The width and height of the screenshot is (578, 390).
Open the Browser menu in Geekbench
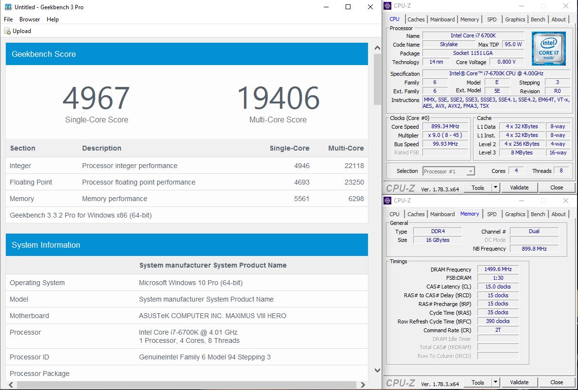(30, 19)
